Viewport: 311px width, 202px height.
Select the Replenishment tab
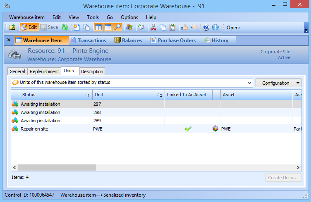[44, 71]
